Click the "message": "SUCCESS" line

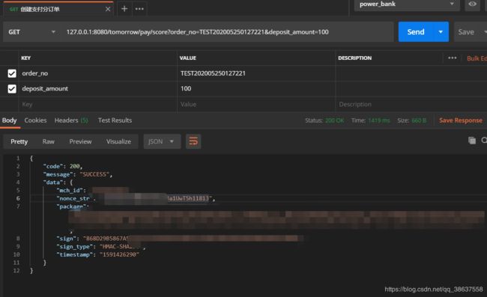pos(78,174)
